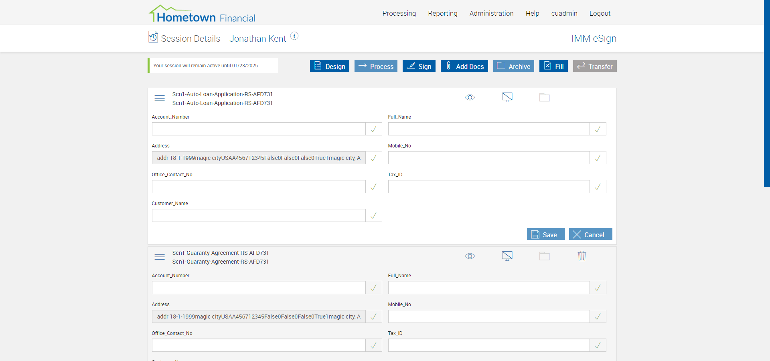Open the Processing menu
Screen dimensions: 770x361
click(x=399, y=13)
